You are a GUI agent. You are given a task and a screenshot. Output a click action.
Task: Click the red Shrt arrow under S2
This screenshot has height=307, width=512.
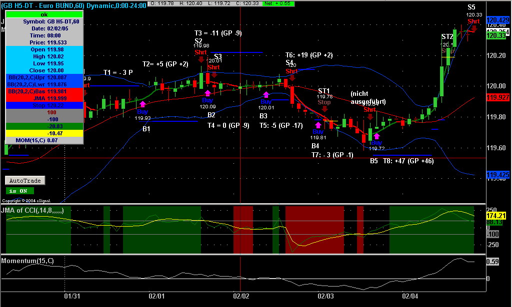201,59
